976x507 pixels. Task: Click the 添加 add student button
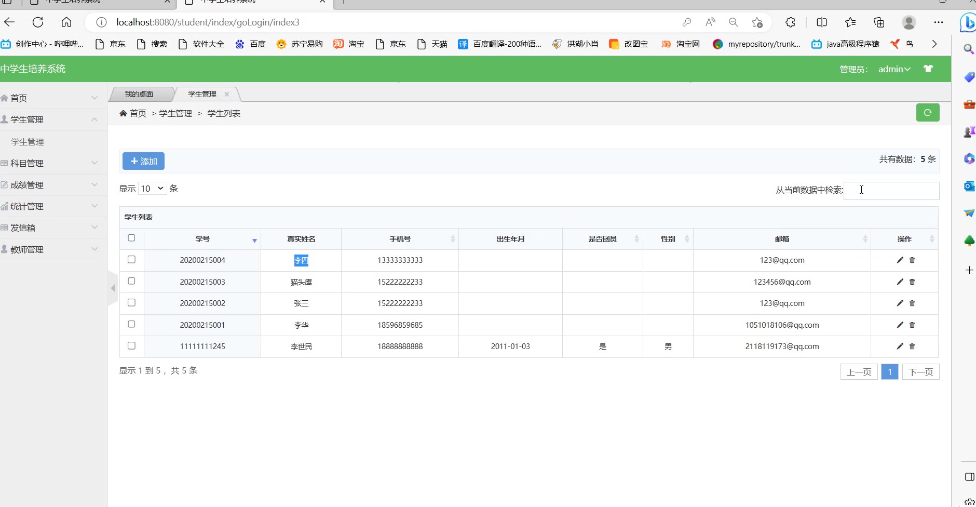[143, 161]
